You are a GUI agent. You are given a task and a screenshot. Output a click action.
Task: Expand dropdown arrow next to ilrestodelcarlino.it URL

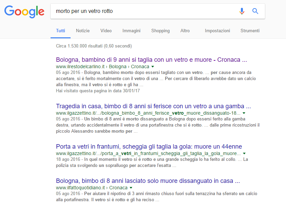pos(153,66)
